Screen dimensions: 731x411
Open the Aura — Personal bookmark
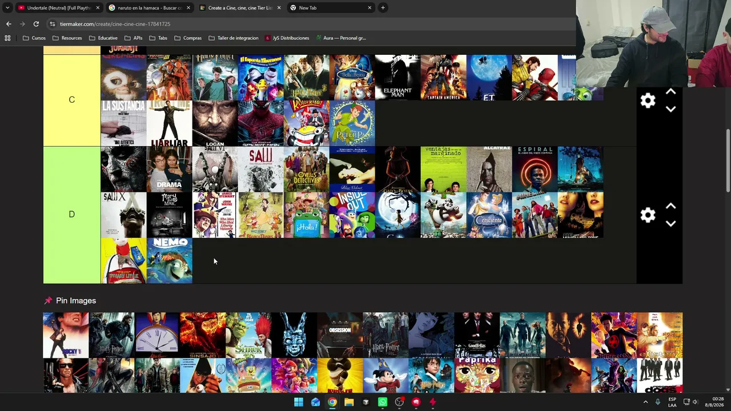340,38
